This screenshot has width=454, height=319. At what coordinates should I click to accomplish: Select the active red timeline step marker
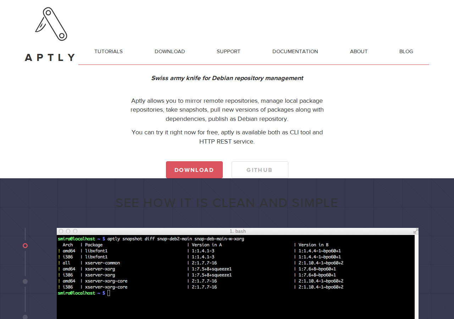(25, 246)
